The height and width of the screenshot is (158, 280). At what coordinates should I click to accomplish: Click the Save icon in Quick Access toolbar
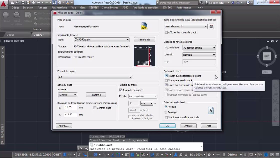point(22,2)
